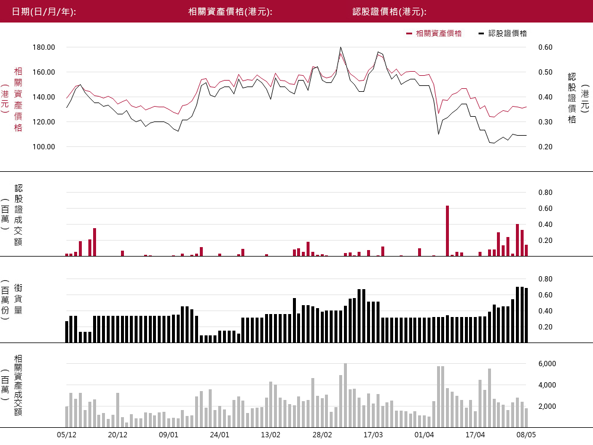
Task: Click the highest peak of the price lines
Action: tap(341, 47)
